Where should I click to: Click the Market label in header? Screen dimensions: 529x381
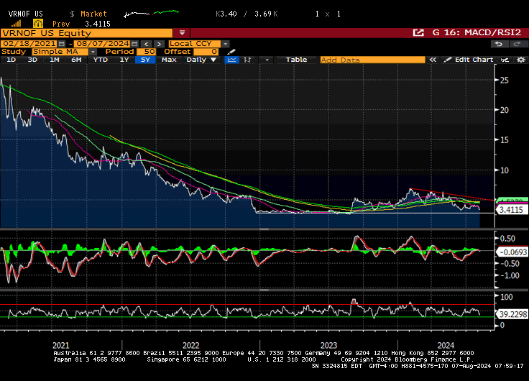(93, 14)
